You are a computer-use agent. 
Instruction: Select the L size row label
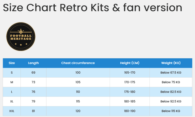point(12,92)
